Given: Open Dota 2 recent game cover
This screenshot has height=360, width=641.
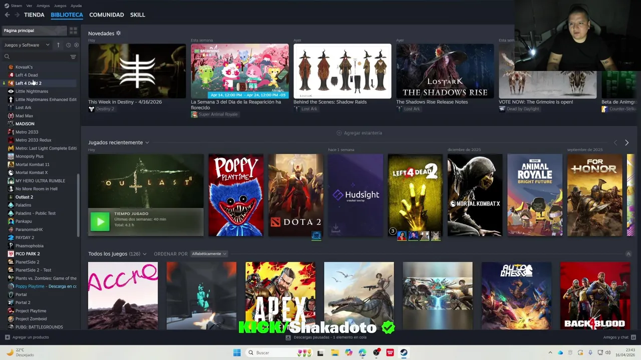Looking at the screenshot, I should 295,195.
